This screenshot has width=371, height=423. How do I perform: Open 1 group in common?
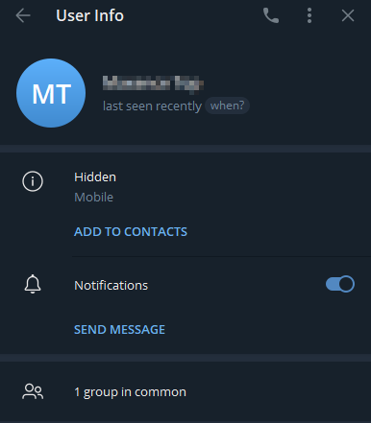(185, 392)
